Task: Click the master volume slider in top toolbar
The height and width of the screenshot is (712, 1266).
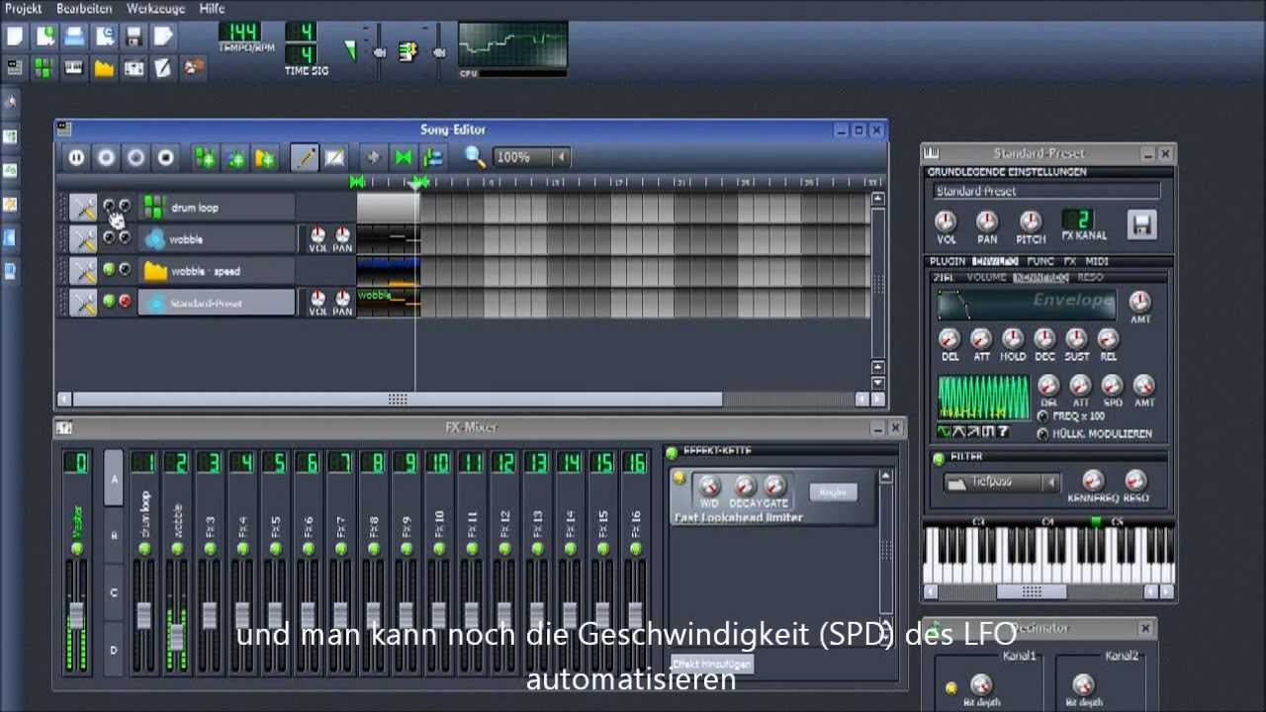Action: point(379,51)
